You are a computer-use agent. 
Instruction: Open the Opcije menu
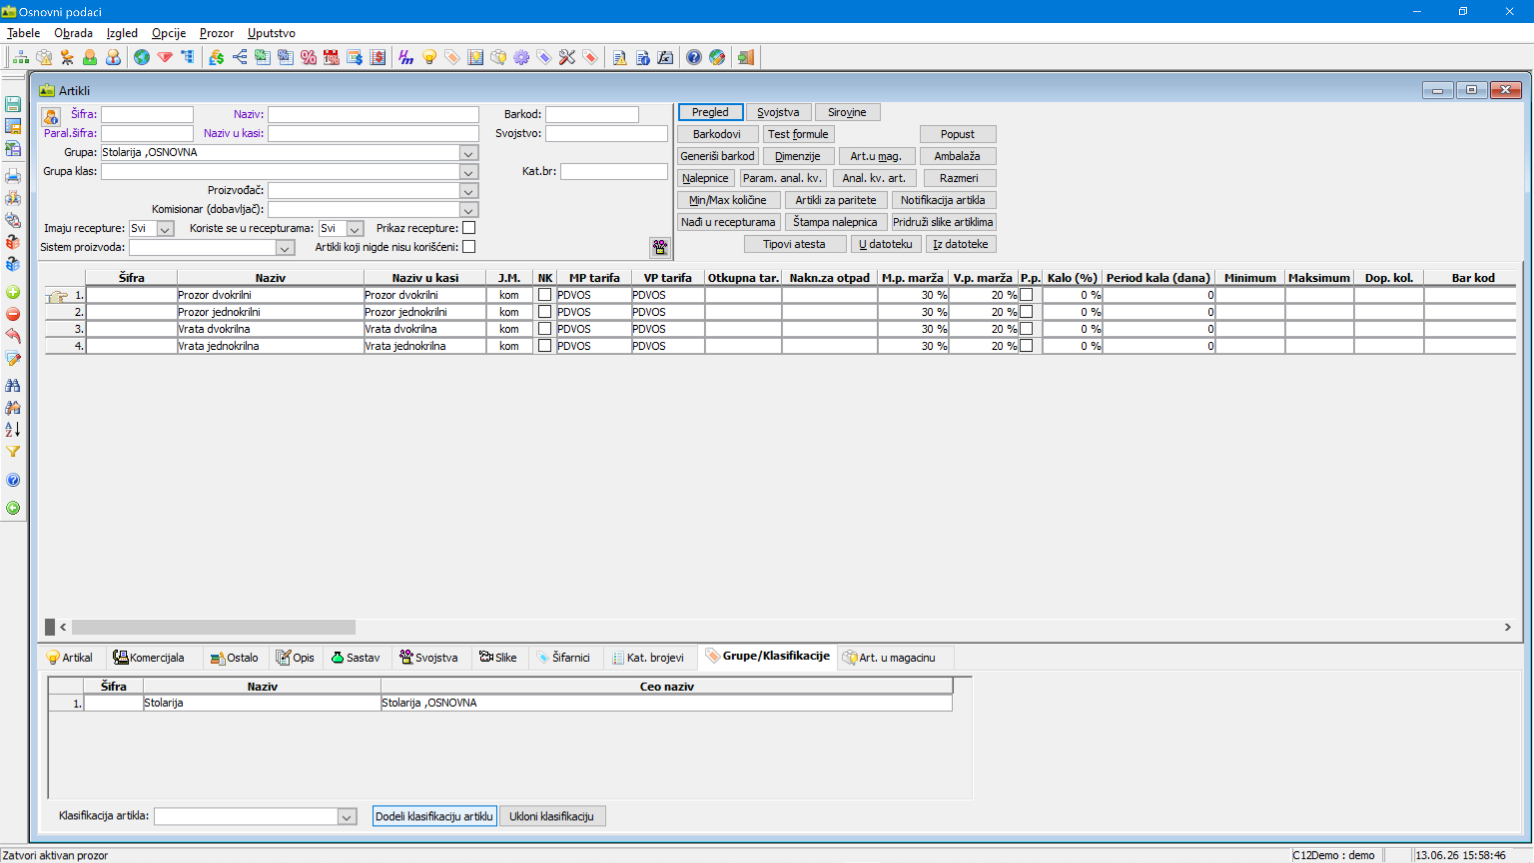pos(169,33)
